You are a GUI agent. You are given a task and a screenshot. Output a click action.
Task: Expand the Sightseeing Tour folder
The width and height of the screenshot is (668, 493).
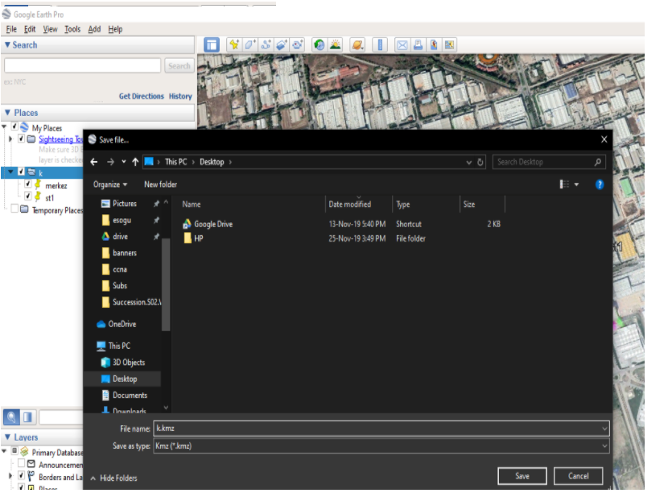(10, 139)
